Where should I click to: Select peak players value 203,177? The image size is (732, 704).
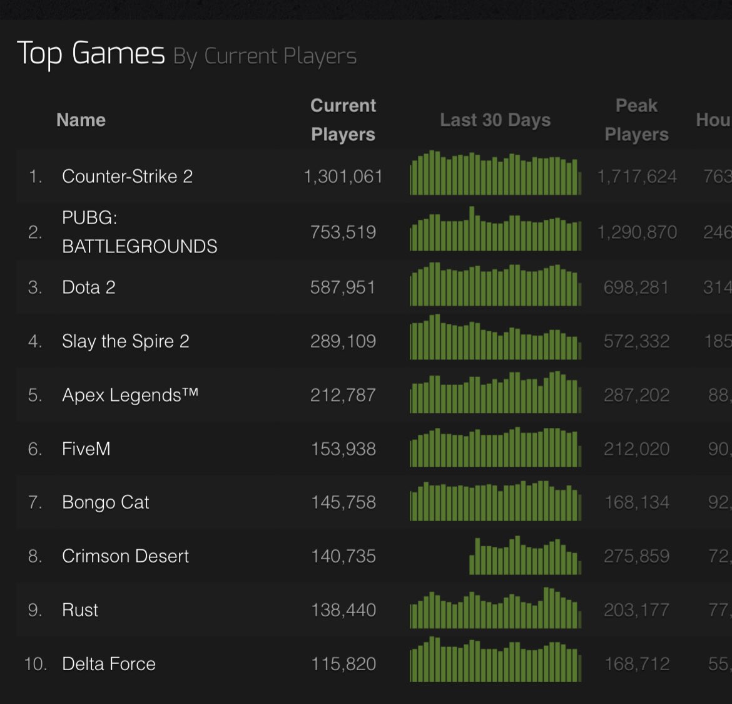(x=637, y=610)
